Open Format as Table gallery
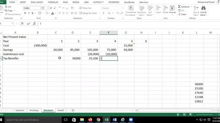 coord(141,11)
